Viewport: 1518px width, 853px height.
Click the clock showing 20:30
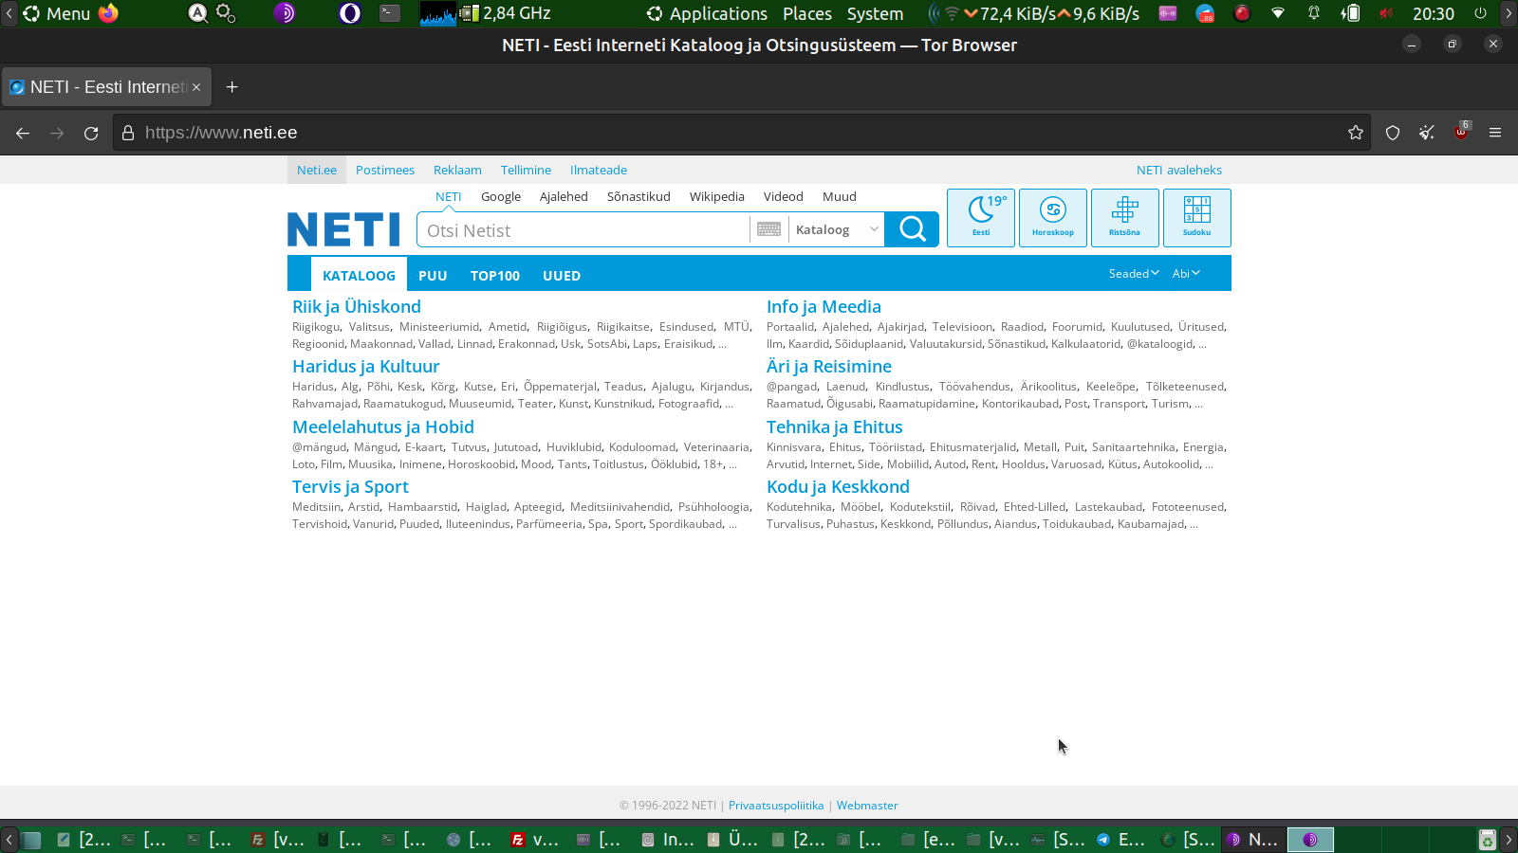coord(1434,13)
